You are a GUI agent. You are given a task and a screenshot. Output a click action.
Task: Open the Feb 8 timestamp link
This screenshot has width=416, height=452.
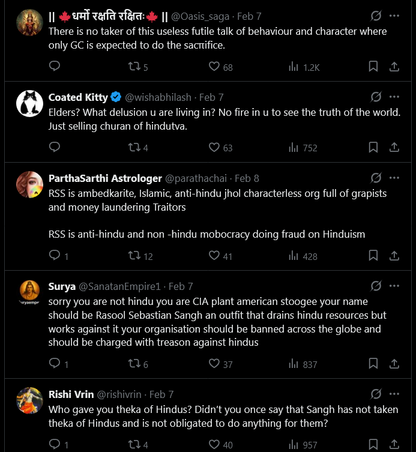point(247,178)
